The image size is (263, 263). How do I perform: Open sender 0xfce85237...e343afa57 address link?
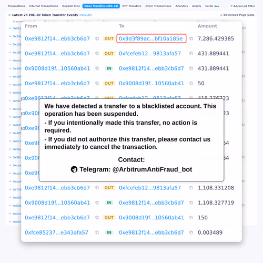[56, 232]
